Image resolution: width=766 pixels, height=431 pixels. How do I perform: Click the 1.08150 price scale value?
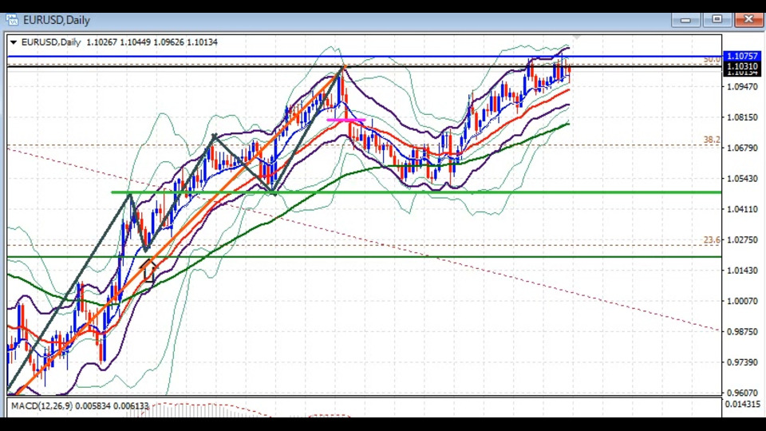[742, 117]
